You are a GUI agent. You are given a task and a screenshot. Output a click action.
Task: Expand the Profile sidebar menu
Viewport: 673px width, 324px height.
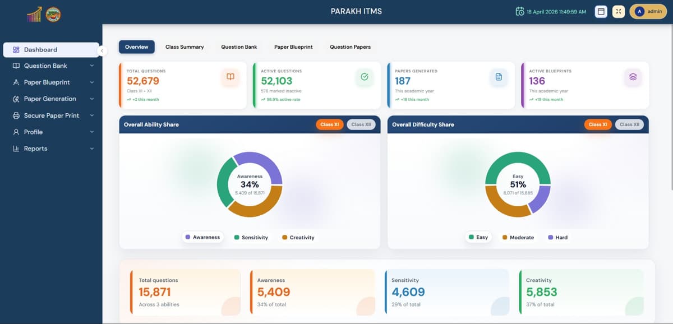[50, 132]
